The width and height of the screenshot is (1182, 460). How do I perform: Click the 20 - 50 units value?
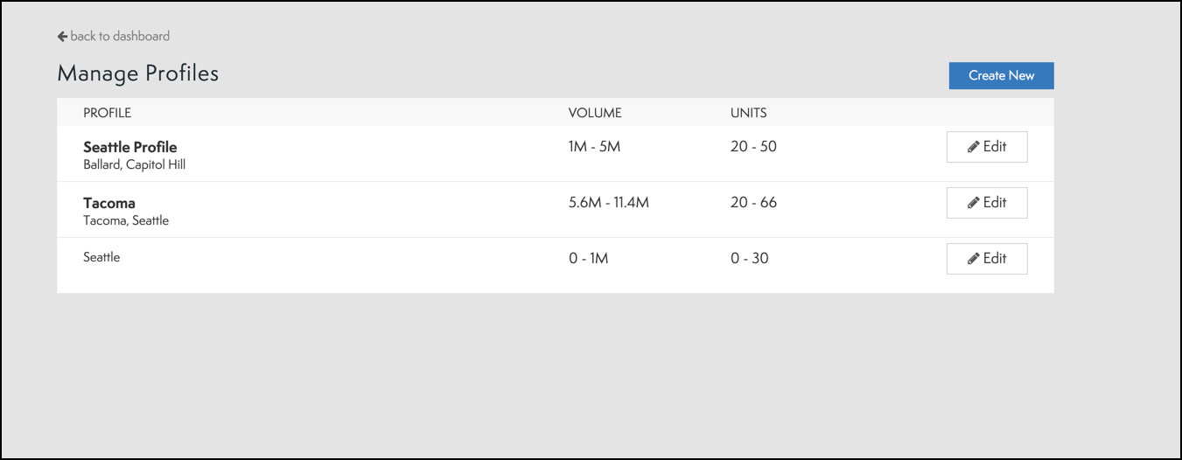753,147
